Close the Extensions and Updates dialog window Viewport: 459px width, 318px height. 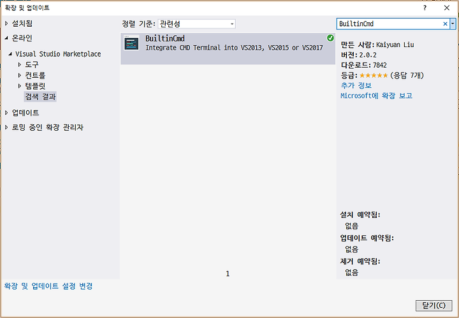click(x=447, y=8)
